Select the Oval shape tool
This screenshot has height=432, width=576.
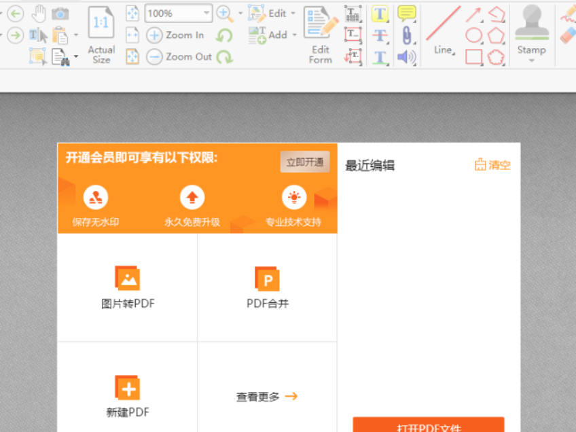pyautogui.click(x=473, y=35)
